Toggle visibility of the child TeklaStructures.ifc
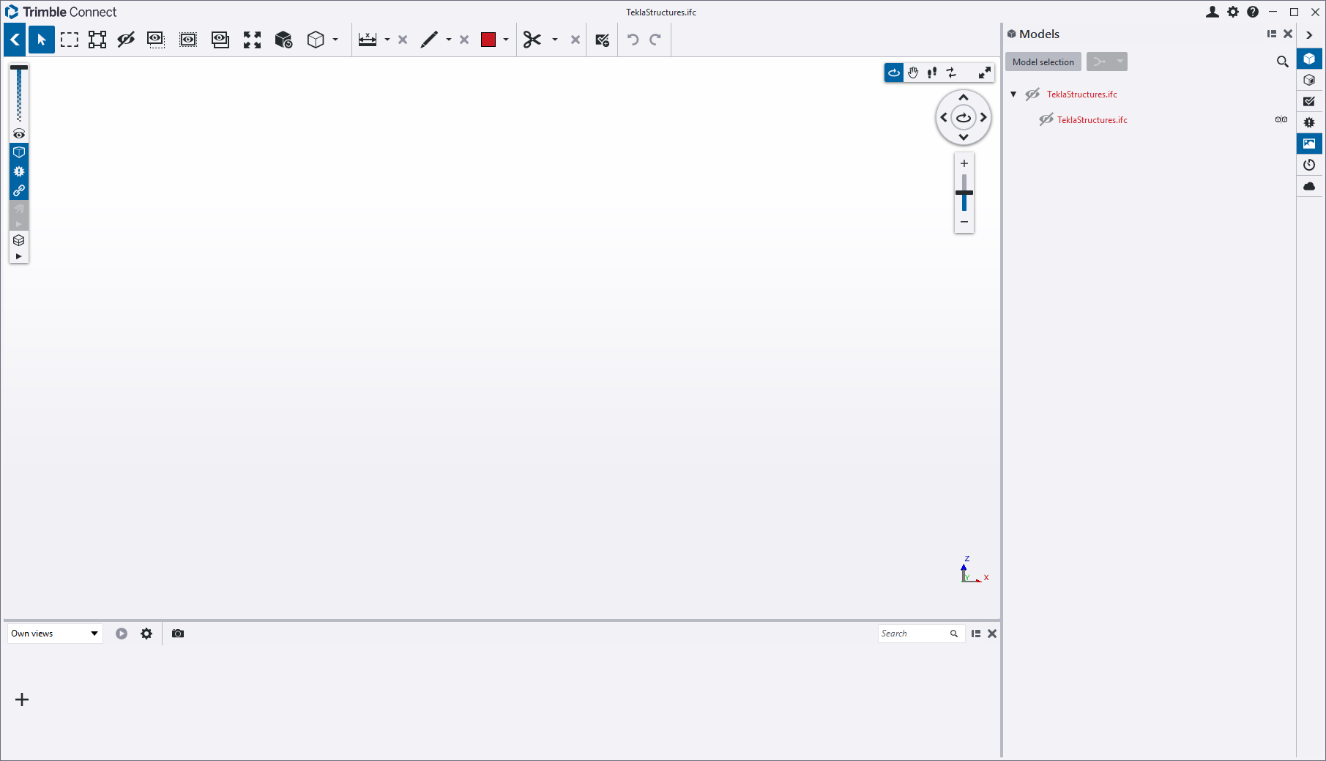This screenshot has width=1326, height=761. [x=1046, y=119]
